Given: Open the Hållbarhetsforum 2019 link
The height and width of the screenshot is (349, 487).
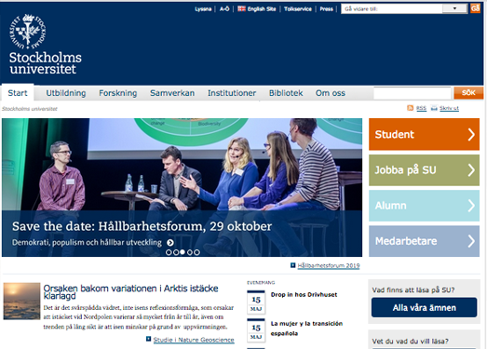Looking at the screenshot, I should [329, 265].
